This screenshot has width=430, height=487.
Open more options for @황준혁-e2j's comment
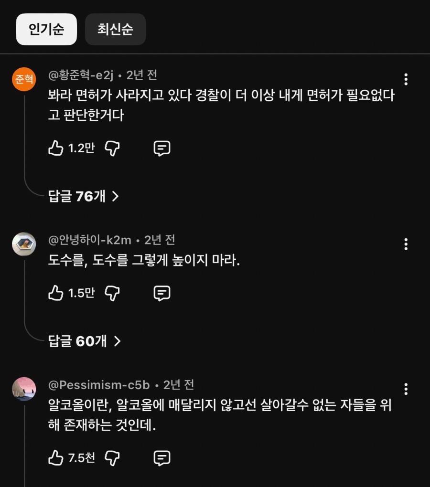click(x=406, y=79)
